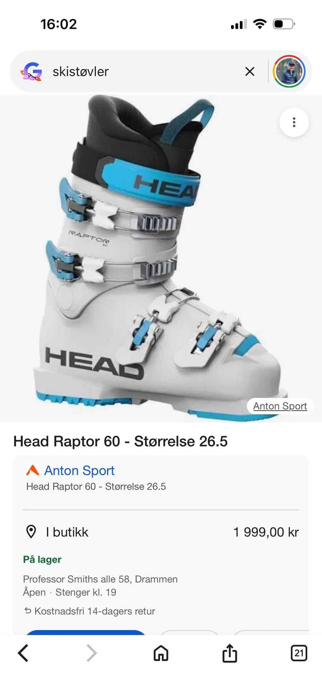Go forward with the browser forward arrow
This screenshot has width=322, height=699.
click(x=92, y=653)
